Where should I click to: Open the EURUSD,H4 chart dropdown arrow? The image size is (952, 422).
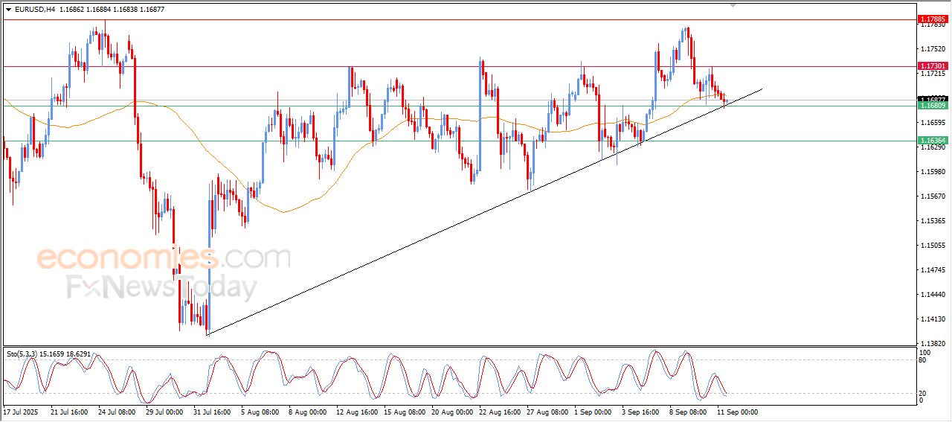click(8, 10)
